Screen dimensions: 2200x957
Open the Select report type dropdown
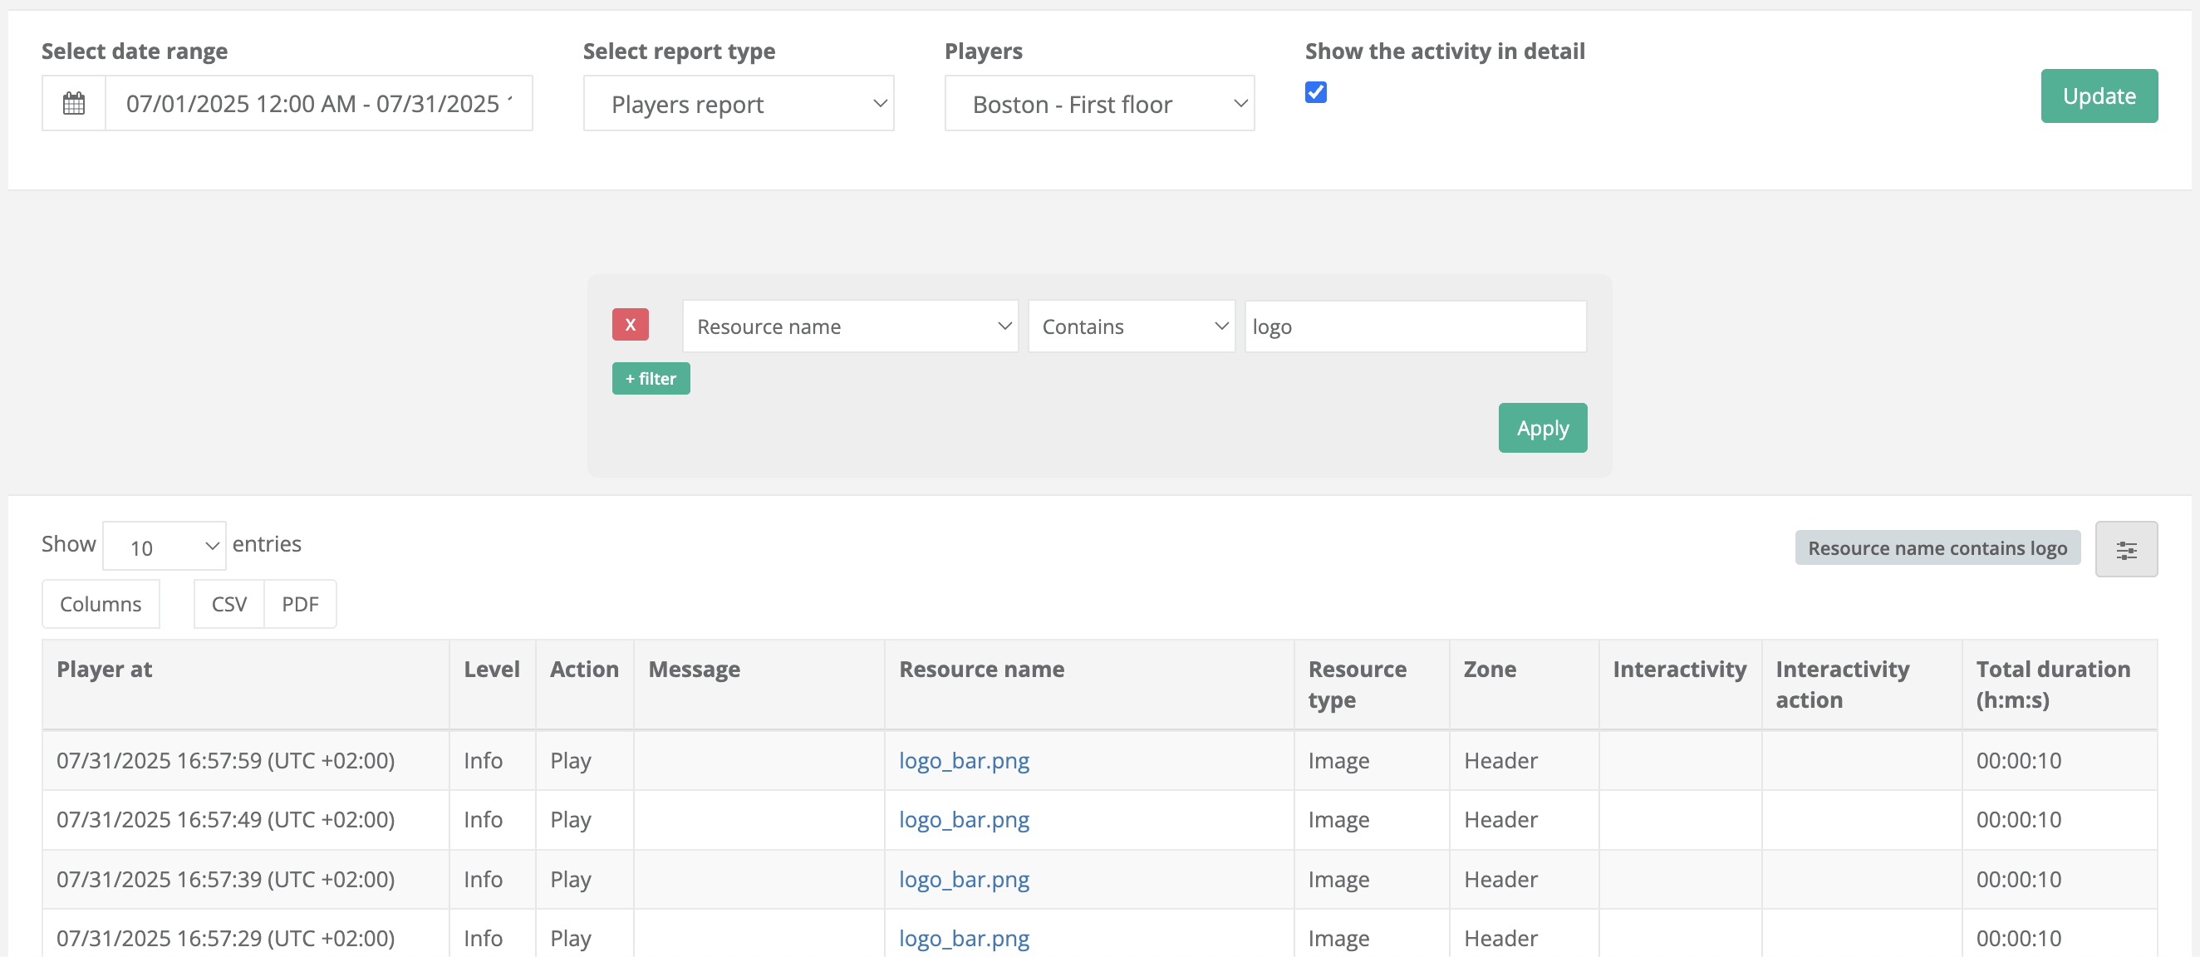(x=738, y=103)
